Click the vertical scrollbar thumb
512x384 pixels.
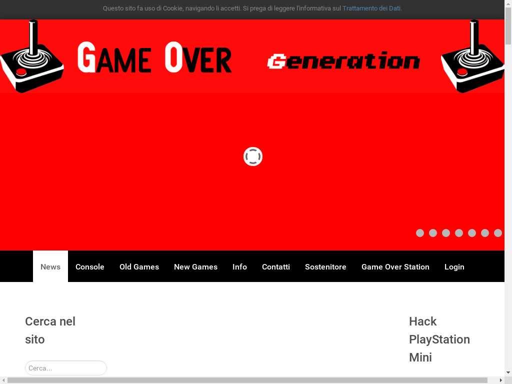[x=508, y=25]
